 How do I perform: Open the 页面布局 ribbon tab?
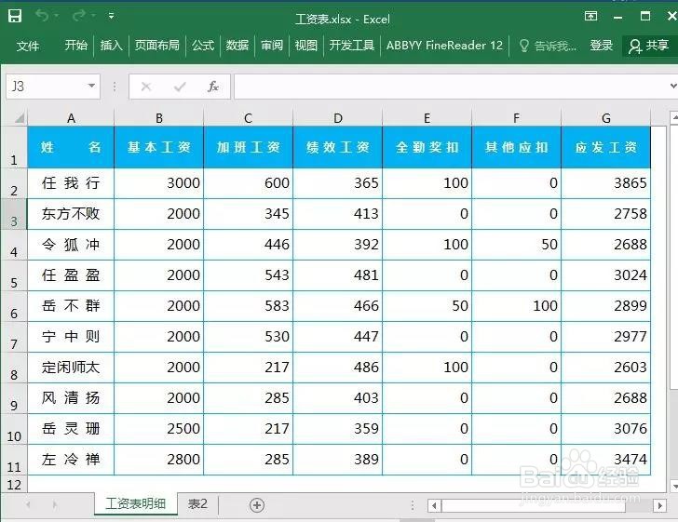point(156,46)
